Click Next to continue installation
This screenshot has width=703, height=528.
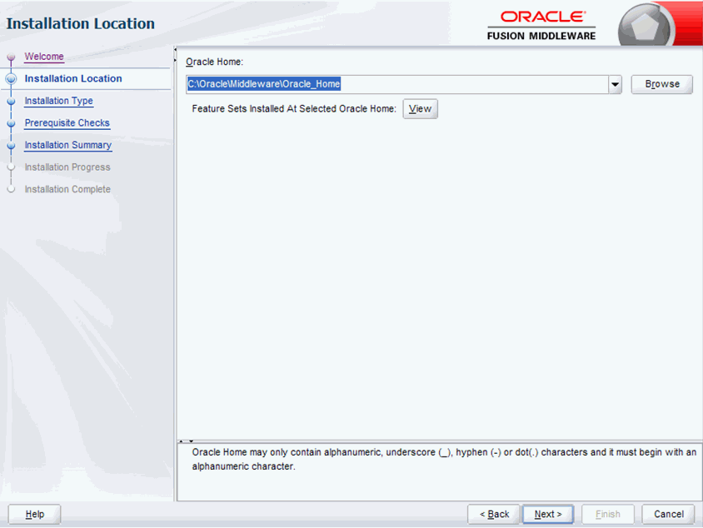tap(547, 514)
